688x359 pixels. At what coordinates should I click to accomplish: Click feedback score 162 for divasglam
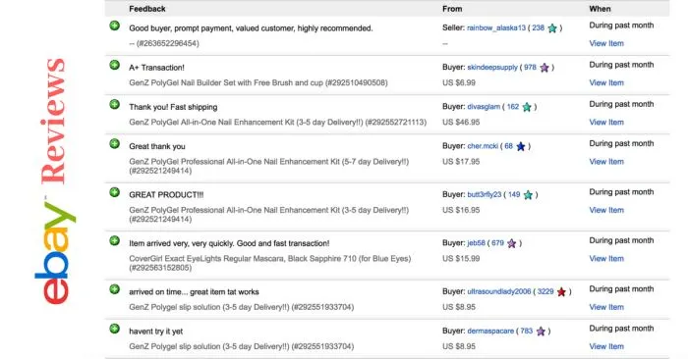click(513, 107)
